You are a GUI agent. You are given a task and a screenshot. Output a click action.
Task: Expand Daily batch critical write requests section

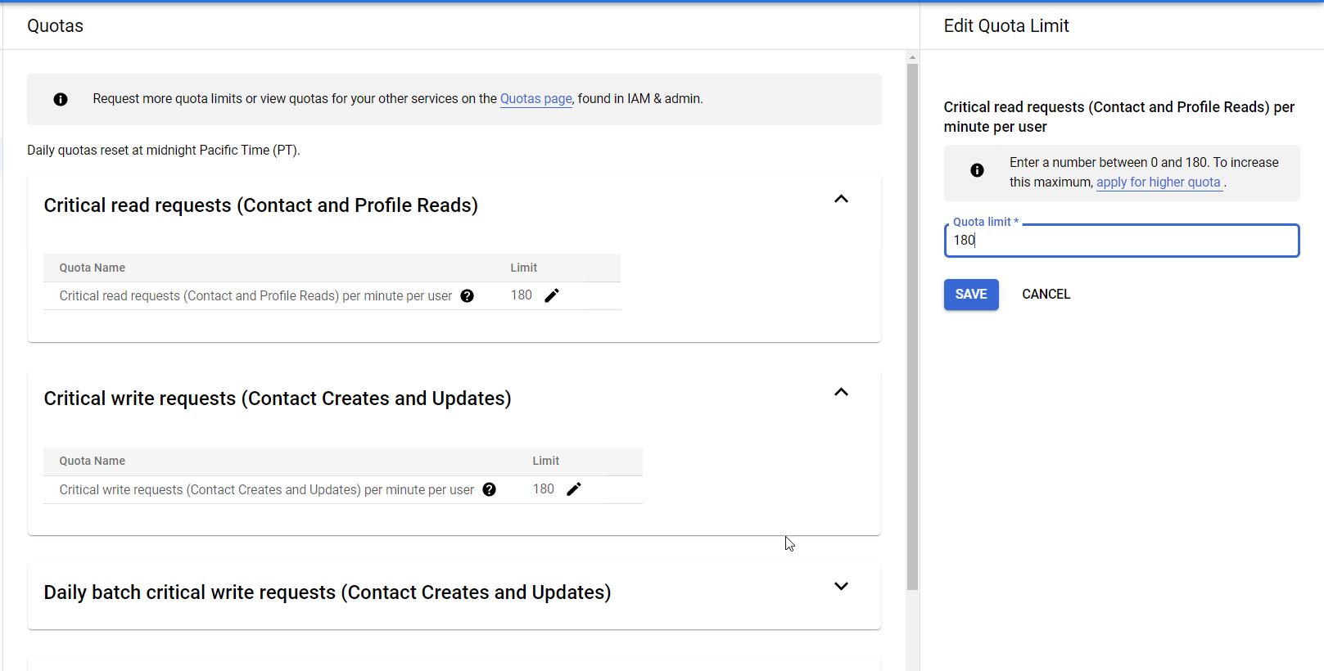(841, 586)
